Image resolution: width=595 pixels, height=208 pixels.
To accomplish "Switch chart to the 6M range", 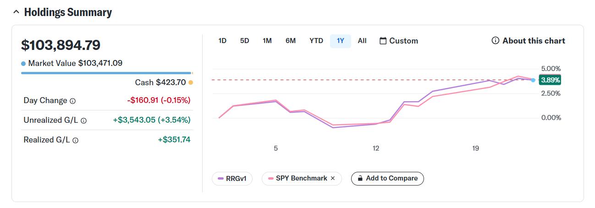I will (291, 41).
